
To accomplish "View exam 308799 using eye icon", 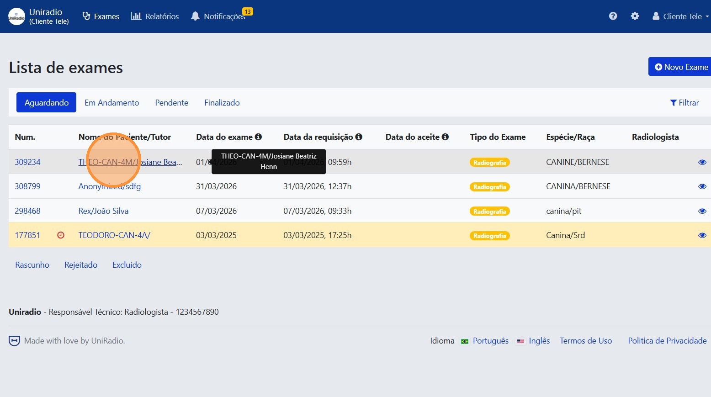I will tap(702, 186).
